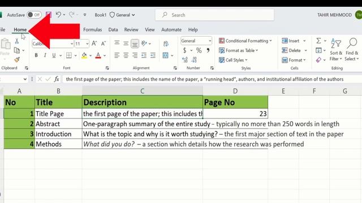The height and width of the screenshot is (203, 362).
Task: Click the AutoSum sigma icon
Action: pos(318,41)
